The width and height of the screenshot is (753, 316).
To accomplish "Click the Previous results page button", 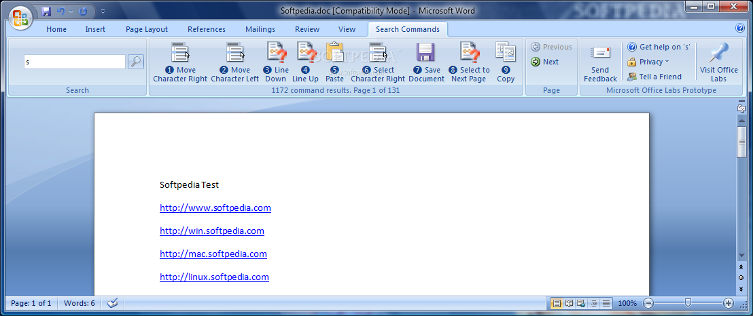I will pos(551,47).
